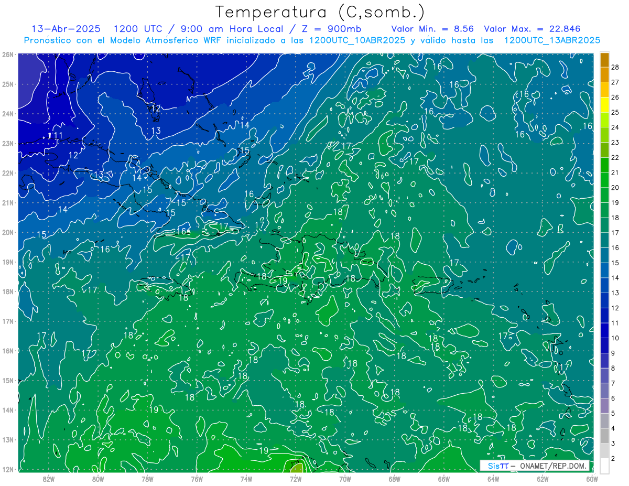629x486 pixels.
Task: Click the '24N' latitude label
Action: (7, 114)
